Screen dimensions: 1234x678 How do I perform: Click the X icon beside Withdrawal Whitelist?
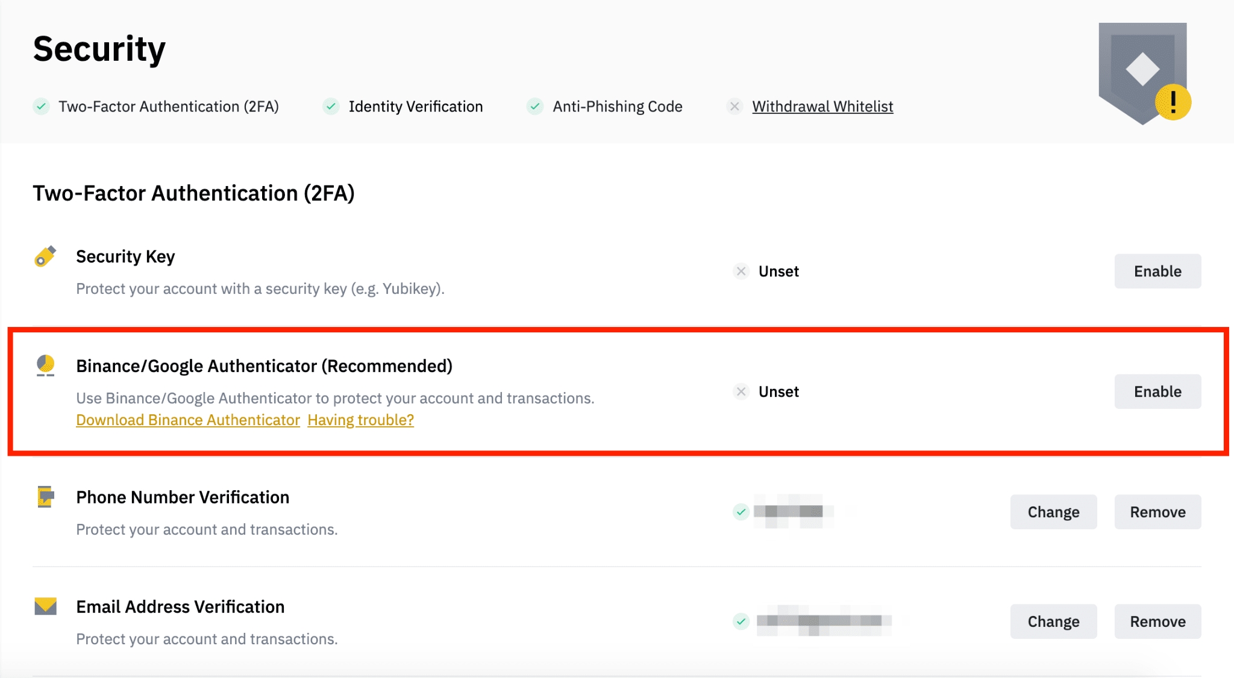pos(734,107)
